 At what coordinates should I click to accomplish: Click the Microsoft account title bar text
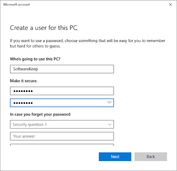[x=17, y=5]
